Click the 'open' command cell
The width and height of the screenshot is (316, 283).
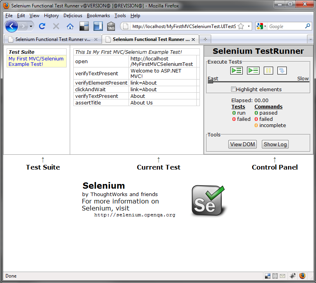click(x=101, y=61)
